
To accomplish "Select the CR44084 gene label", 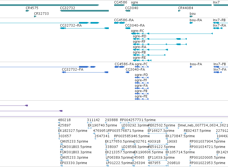I will click(186, 8).
